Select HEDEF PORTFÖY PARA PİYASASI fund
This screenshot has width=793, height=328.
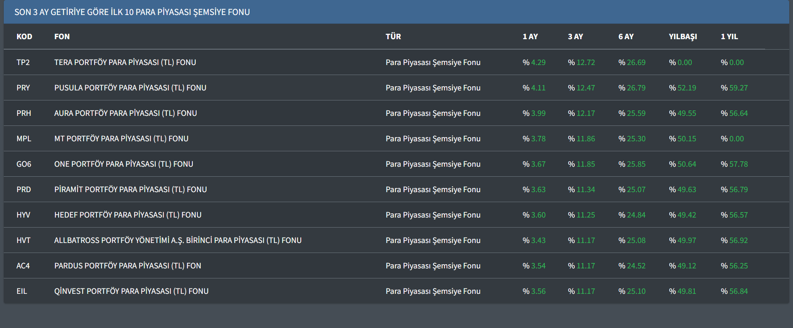pos(127,215)
